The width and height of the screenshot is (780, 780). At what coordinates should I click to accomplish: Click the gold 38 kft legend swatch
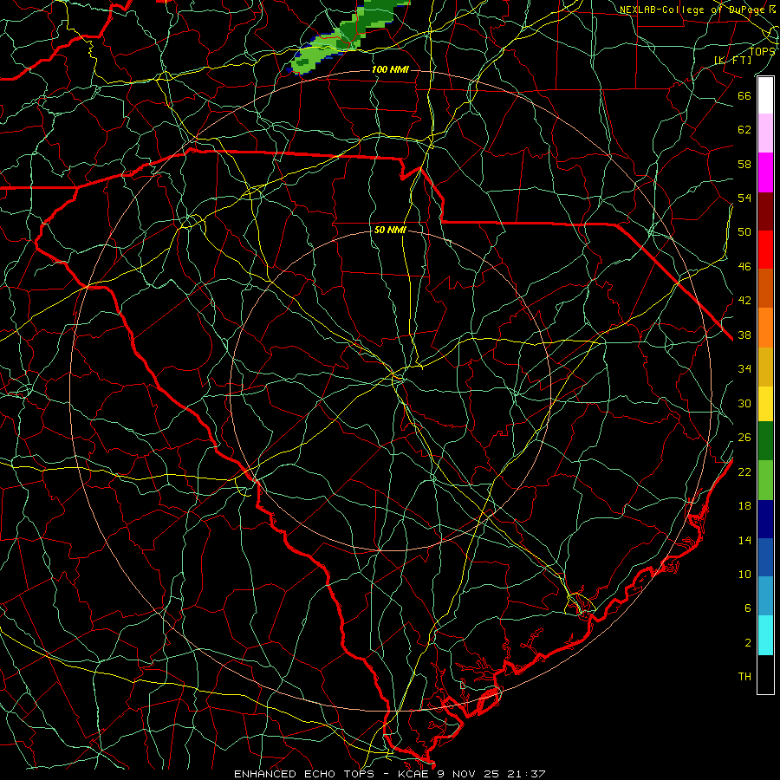[x=765, y=367]
